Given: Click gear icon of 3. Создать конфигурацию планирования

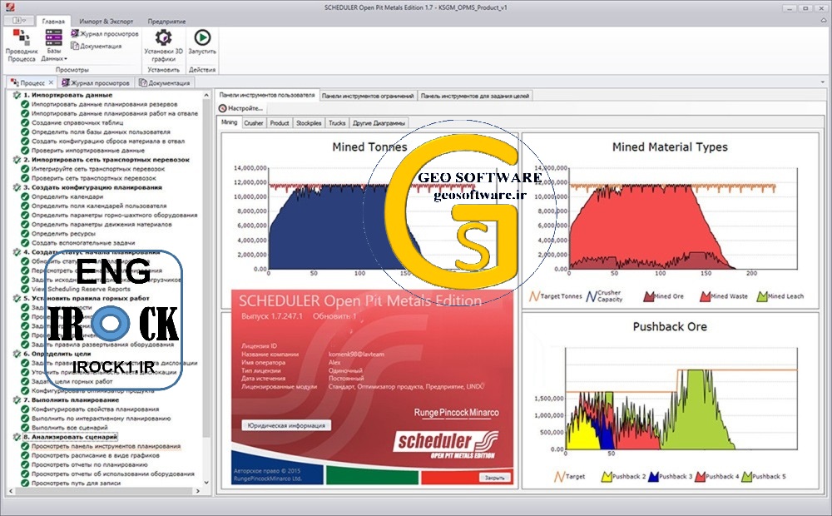Looking at the screenshot, I should (17, 187).
